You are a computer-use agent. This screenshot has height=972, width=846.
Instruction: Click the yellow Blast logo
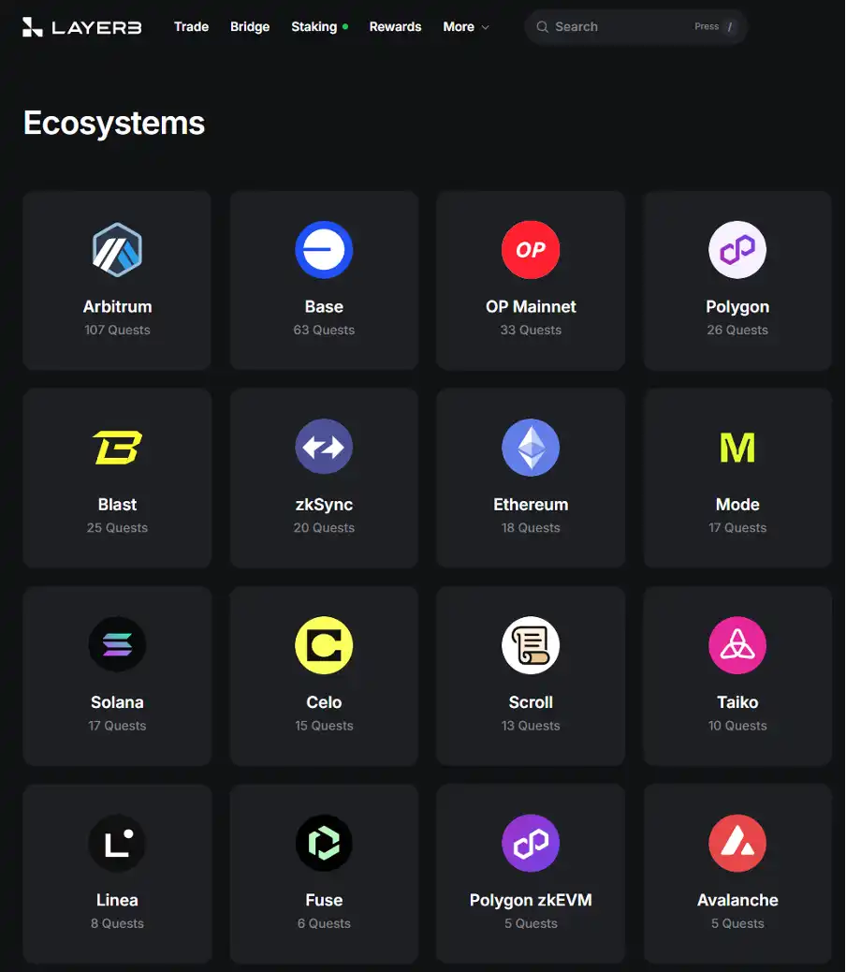[117, 448]
